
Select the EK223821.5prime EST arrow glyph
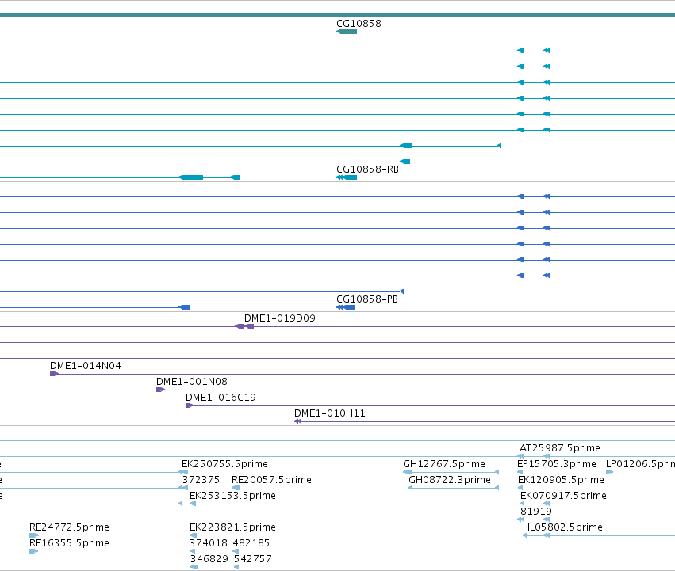pos(194,535)
